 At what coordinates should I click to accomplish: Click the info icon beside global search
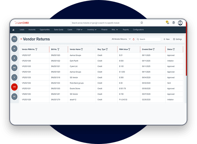pyautogui.click(x=142, y=23)
